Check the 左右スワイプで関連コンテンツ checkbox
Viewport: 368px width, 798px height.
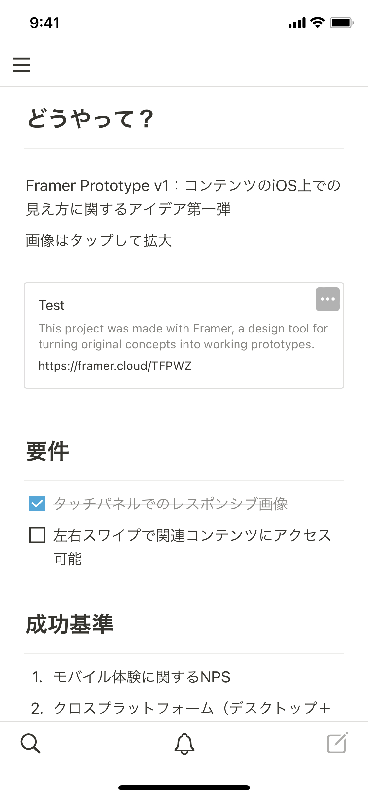(37, 535)
